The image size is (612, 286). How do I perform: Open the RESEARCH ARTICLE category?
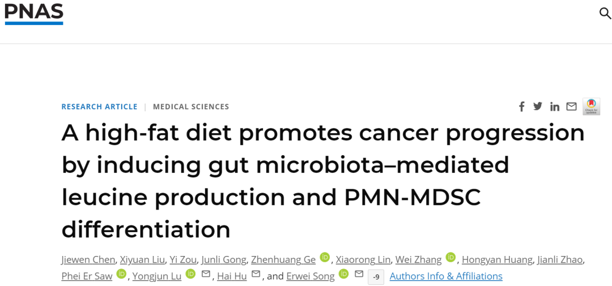tap(99, 106)
